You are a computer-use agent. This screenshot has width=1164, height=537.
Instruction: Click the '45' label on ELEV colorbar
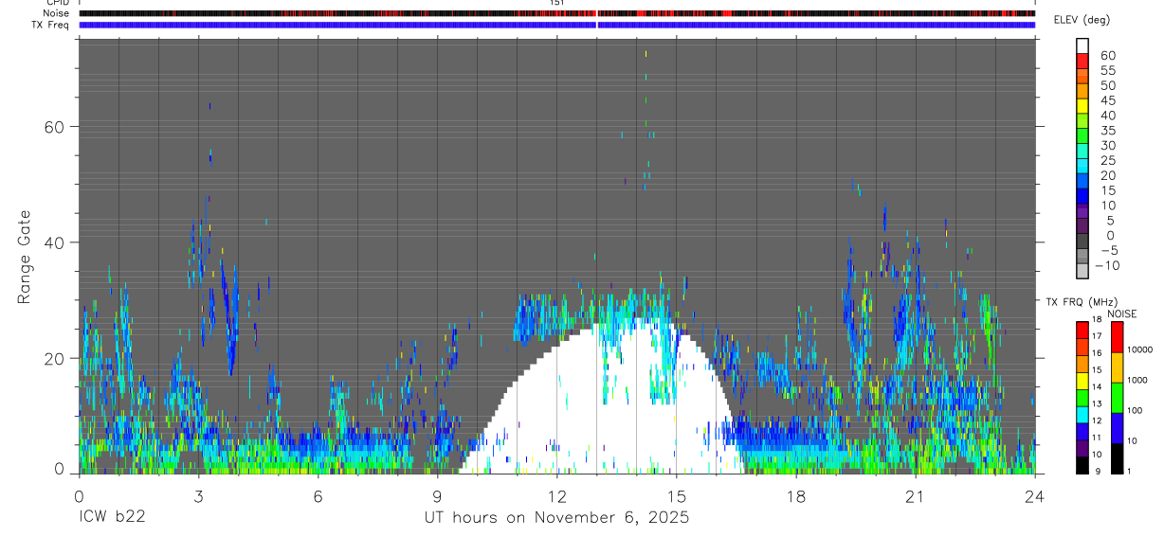[x=1106, y=100]
